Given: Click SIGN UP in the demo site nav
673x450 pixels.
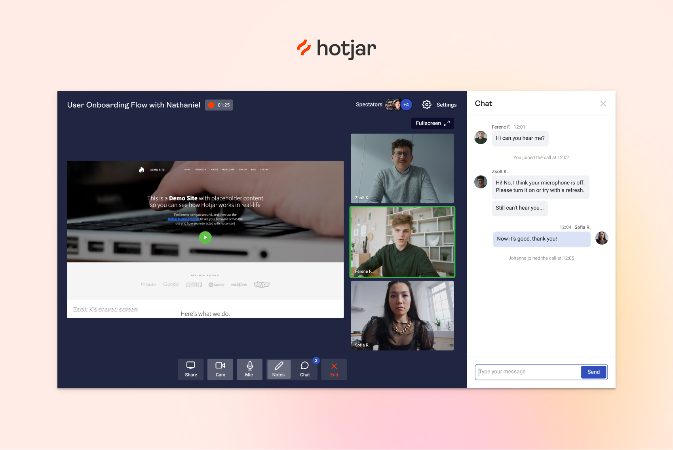Looking at the screenshot, I should [x=242, y=169].
